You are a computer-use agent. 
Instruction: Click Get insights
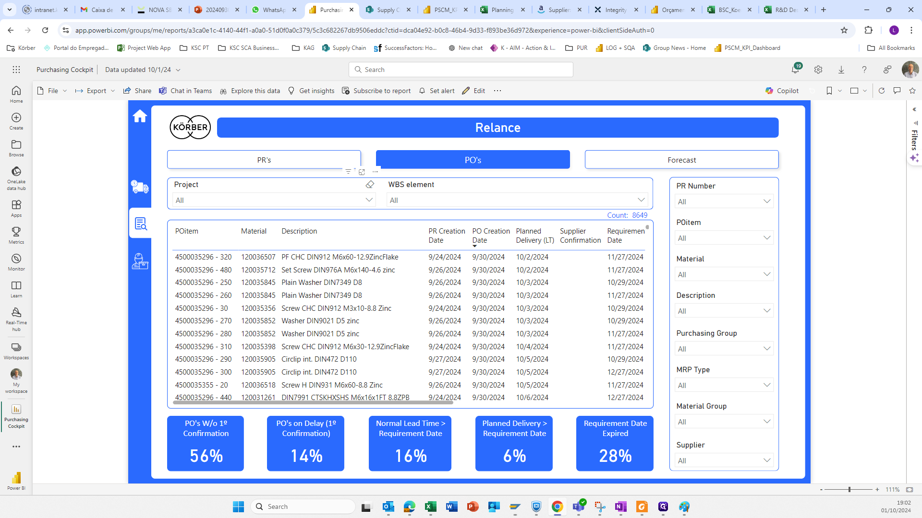(311, 91)
